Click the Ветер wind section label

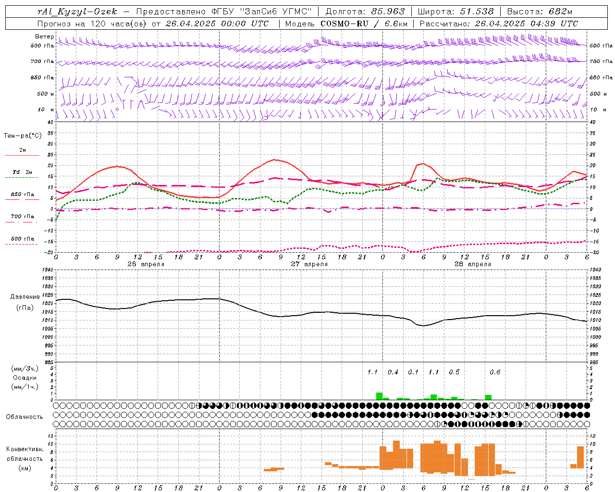click(x=44, y=37)
